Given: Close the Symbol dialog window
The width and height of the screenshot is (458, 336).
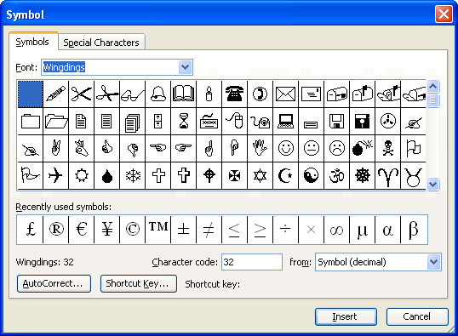Looking at the screenshot, I should [x=444, y=14].
